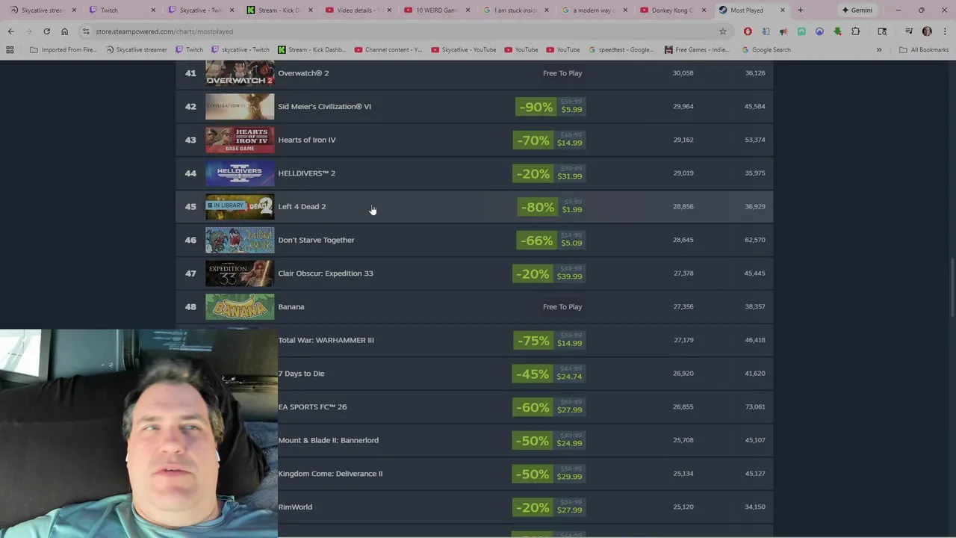Click the Sid Meier's Civilization VI title
956x538 pixels.
point(324,106)
